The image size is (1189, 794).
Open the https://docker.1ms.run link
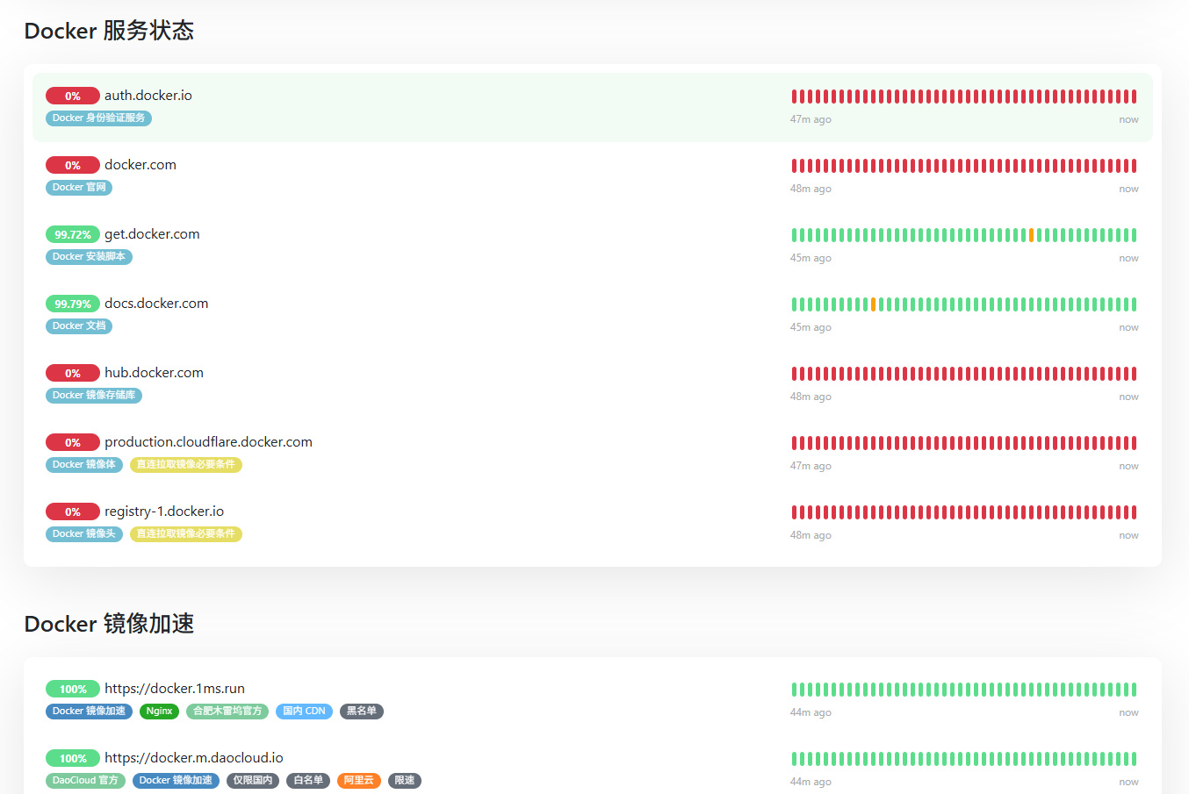coord(175,689)
